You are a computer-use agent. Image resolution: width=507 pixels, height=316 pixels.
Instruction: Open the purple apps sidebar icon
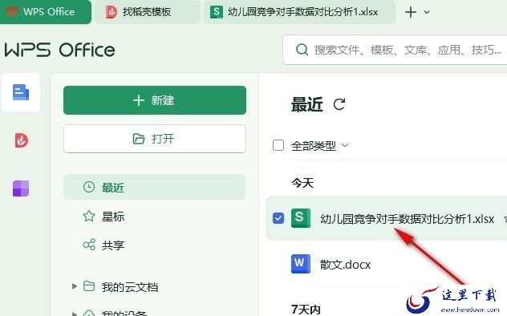coord(21,188)
